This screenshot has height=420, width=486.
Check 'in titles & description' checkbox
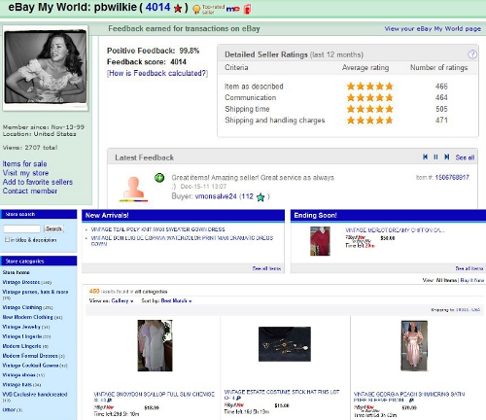tap(7, 240)
